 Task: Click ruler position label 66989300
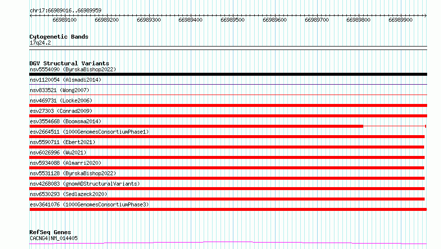click(149, 20)
